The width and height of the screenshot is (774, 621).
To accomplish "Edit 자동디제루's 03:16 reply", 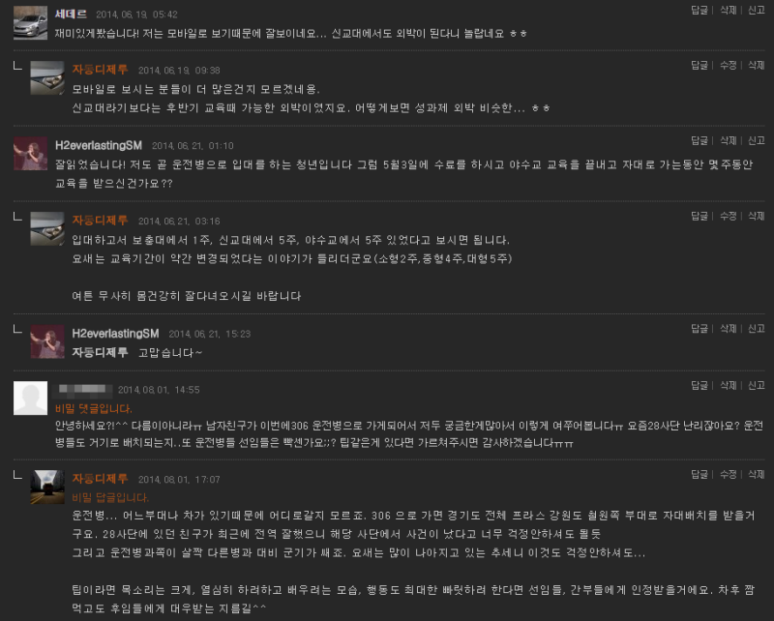I will (x=728, y=217).
